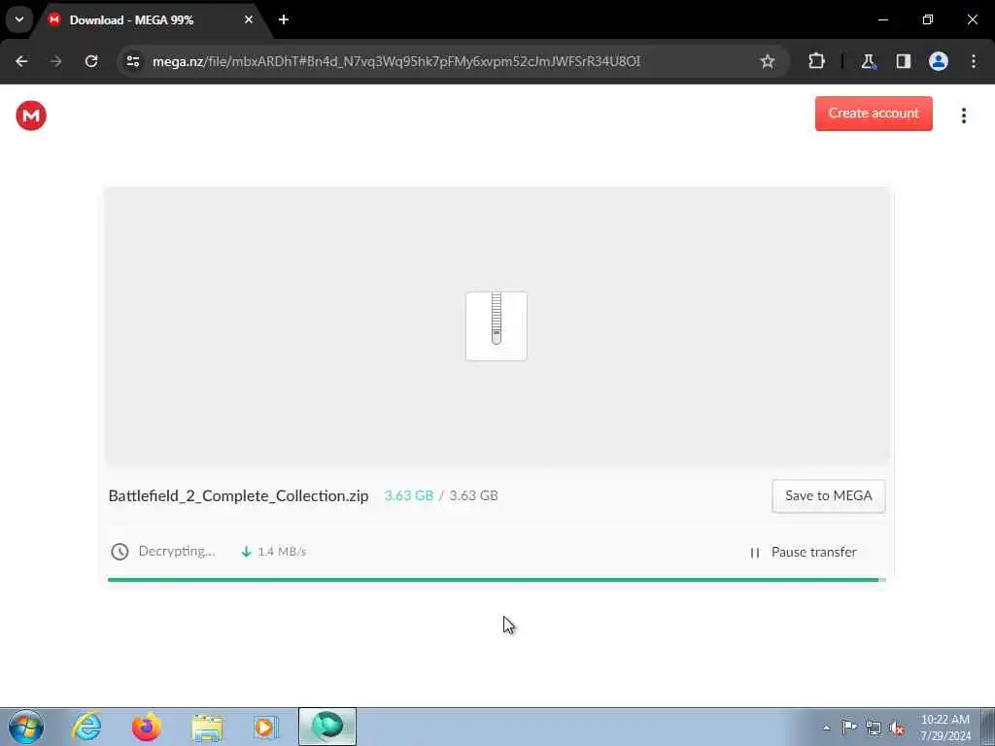Open the Chrome profile avatar
995x746 pixels.
tap(938, 61)
